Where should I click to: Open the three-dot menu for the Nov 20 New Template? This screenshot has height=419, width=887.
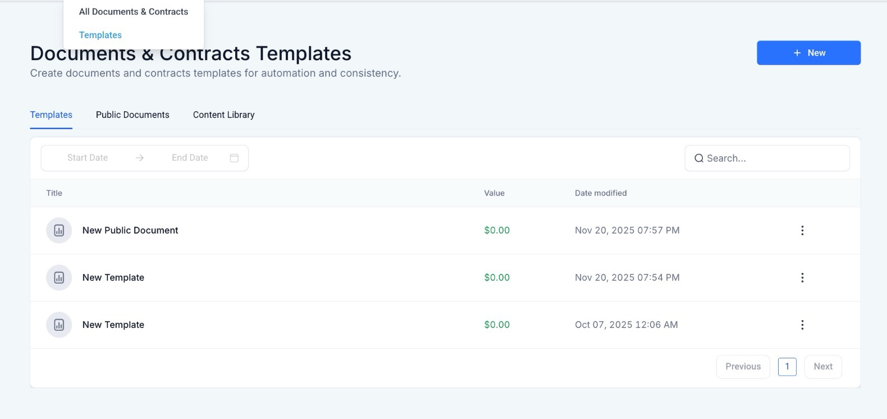pos(802,277)
